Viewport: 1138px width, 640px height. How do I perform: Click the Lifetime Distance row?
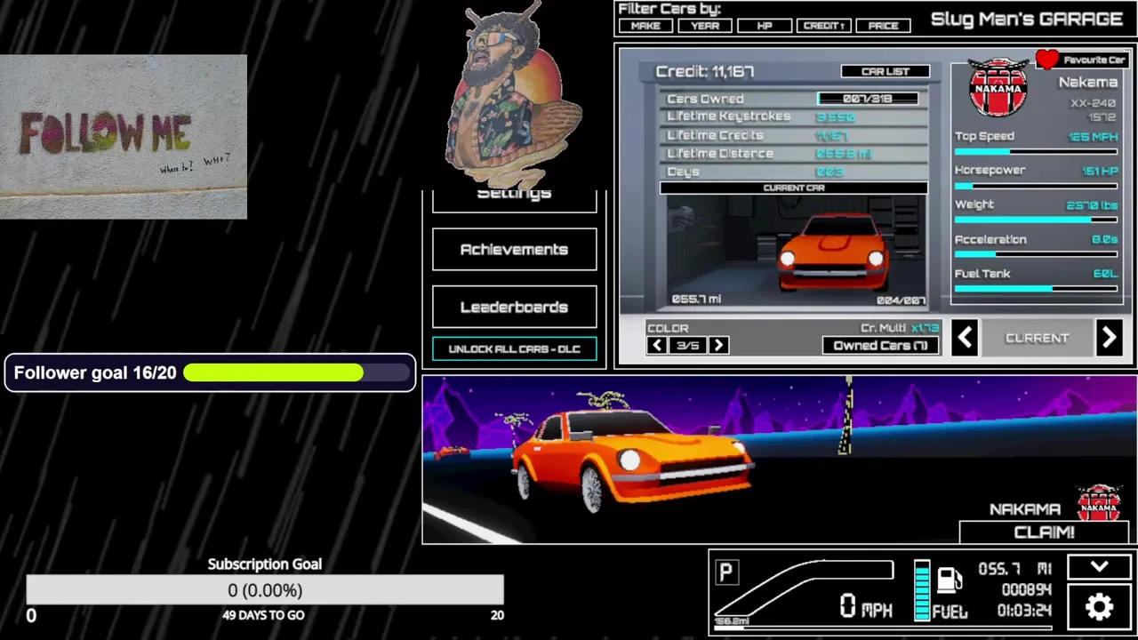[x=794, y=154]
